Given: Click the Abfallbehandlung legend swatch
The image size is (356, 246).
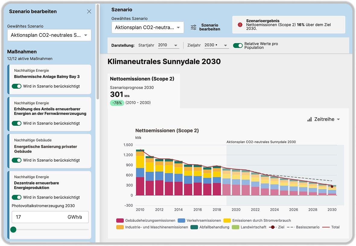Looking at the screenshot, I should (194, 227).
